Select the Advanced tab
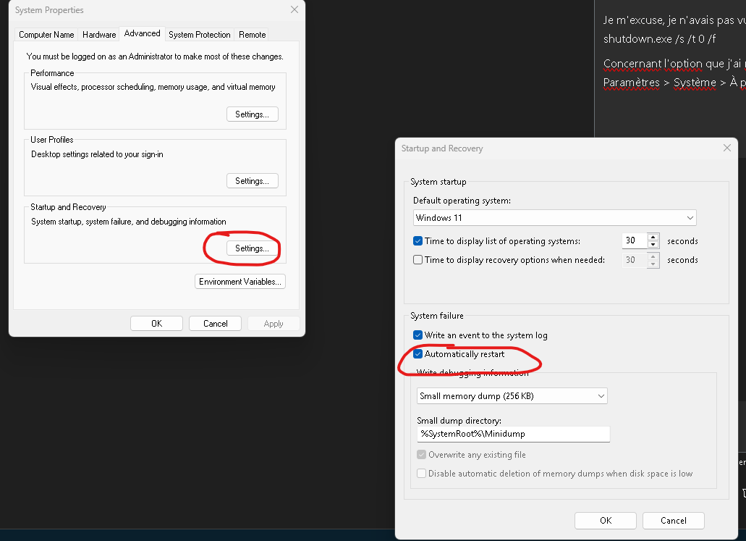 coord(143,33)
